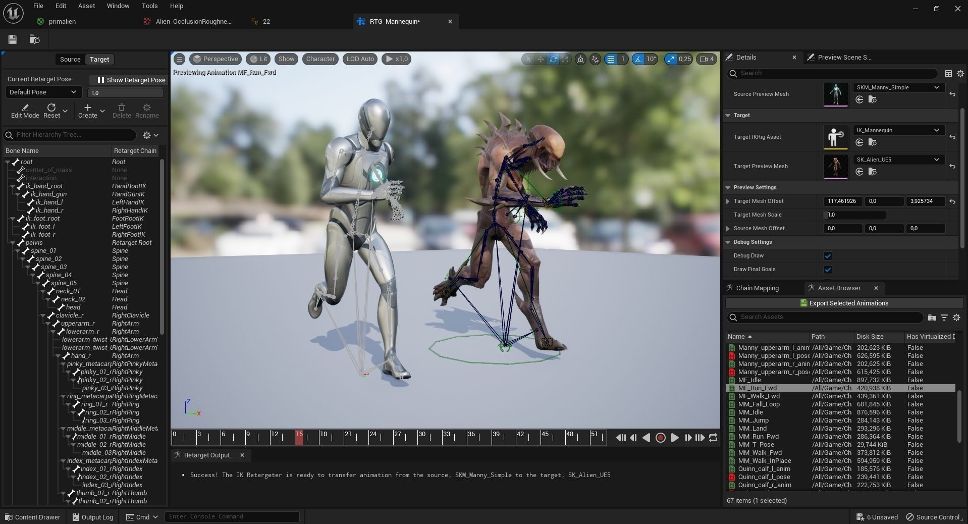Open camera speed setting showing 4
The height and width of the screenshot is (524, 968).
(707, 59)
